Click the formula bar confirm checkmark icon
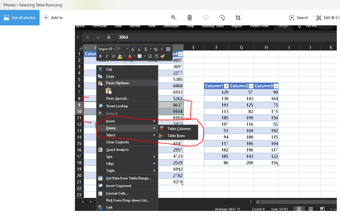The width and height of the screenshot is (340, 216). [98, 37]
